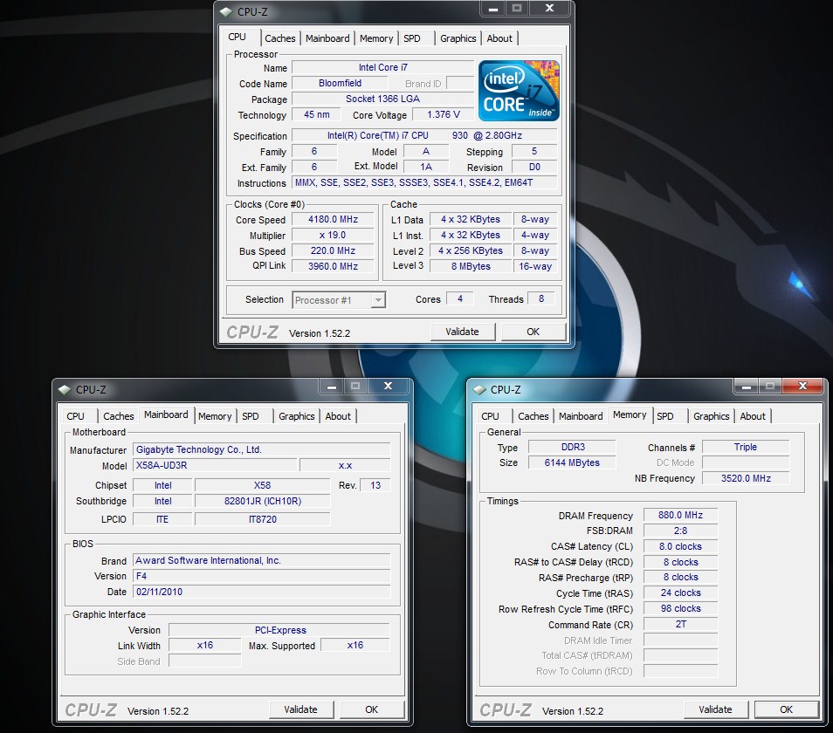Viewport: 833px width, 733px height.
Task: Click the Multiplier value x 19.0
Action: point(333,235)
